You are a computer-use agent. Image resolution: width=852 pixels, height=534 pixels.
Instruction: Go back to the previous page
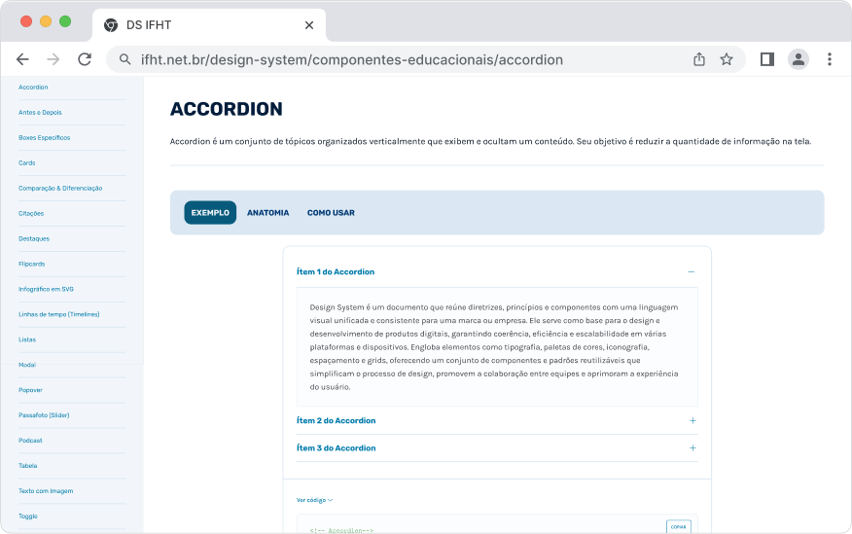[x=22, y=59]
